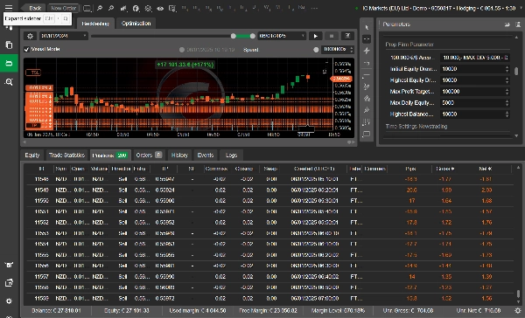
Task: Open the Equity tab
Action: tap(32, 156)
